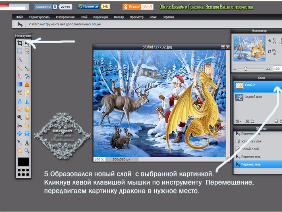Open the Коррекция menu
Screen dimensions: 282x212
pos(100,17)
